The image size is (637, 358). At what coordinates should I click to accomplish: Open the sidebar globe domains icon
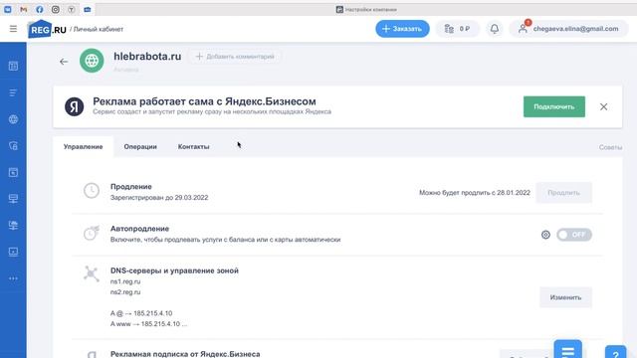[x=13, y=119]
